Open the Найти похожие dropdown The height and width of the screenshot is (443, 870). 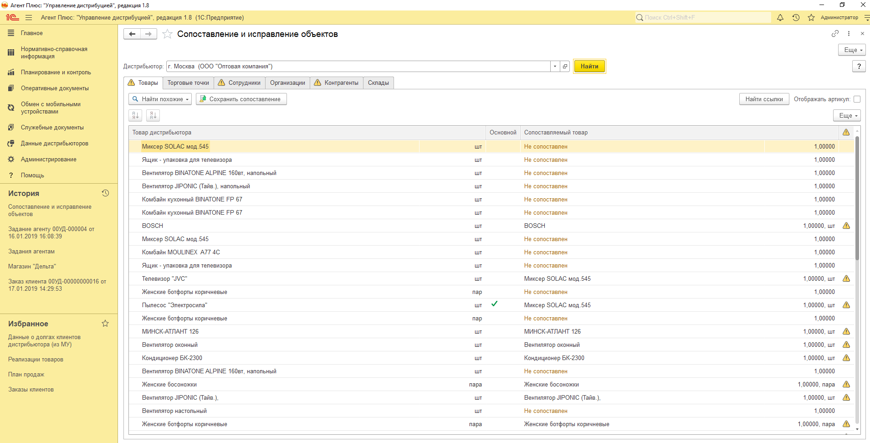(160, 99)
